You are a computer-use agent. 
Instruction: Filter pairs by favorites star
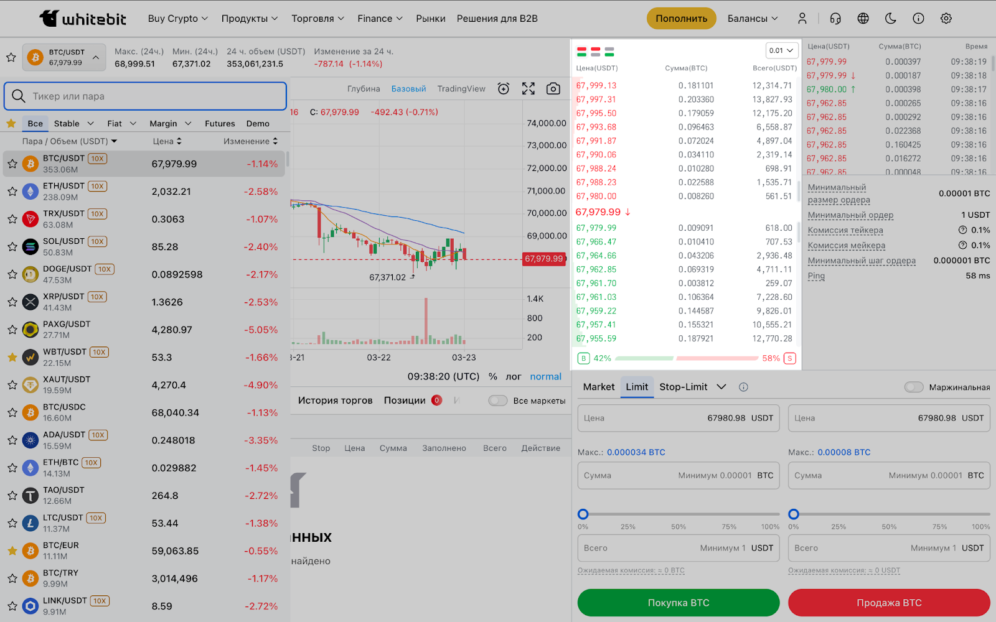coord(11,123)
